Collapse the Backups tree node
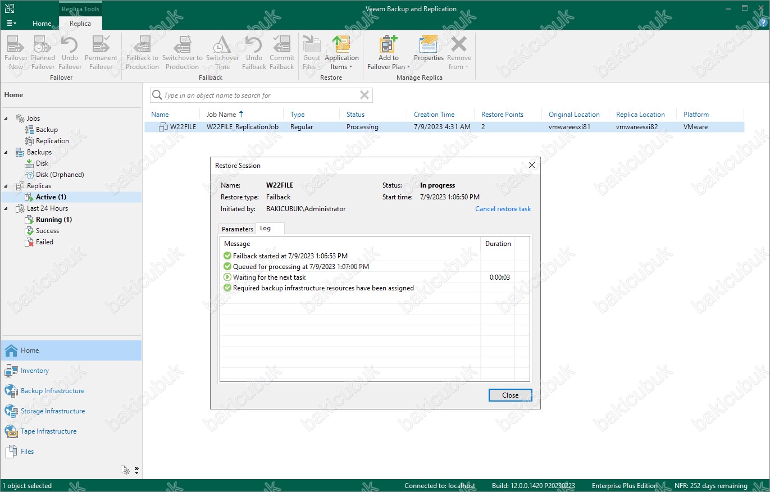 pos(6,152)
